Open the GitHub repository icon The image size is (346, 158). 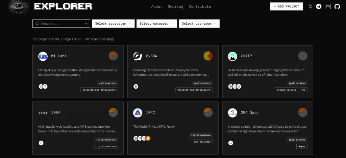coord(337,7)
